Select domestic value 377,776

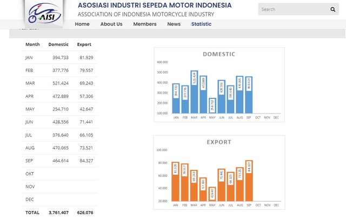click(x=61, y=70)
